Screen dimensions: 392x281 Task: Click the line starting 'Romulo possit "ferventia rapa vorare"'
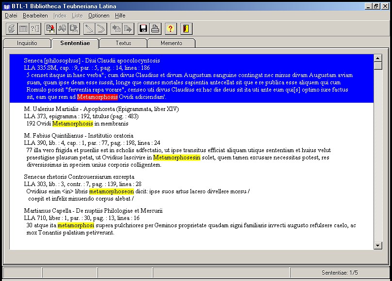[187, 90]
